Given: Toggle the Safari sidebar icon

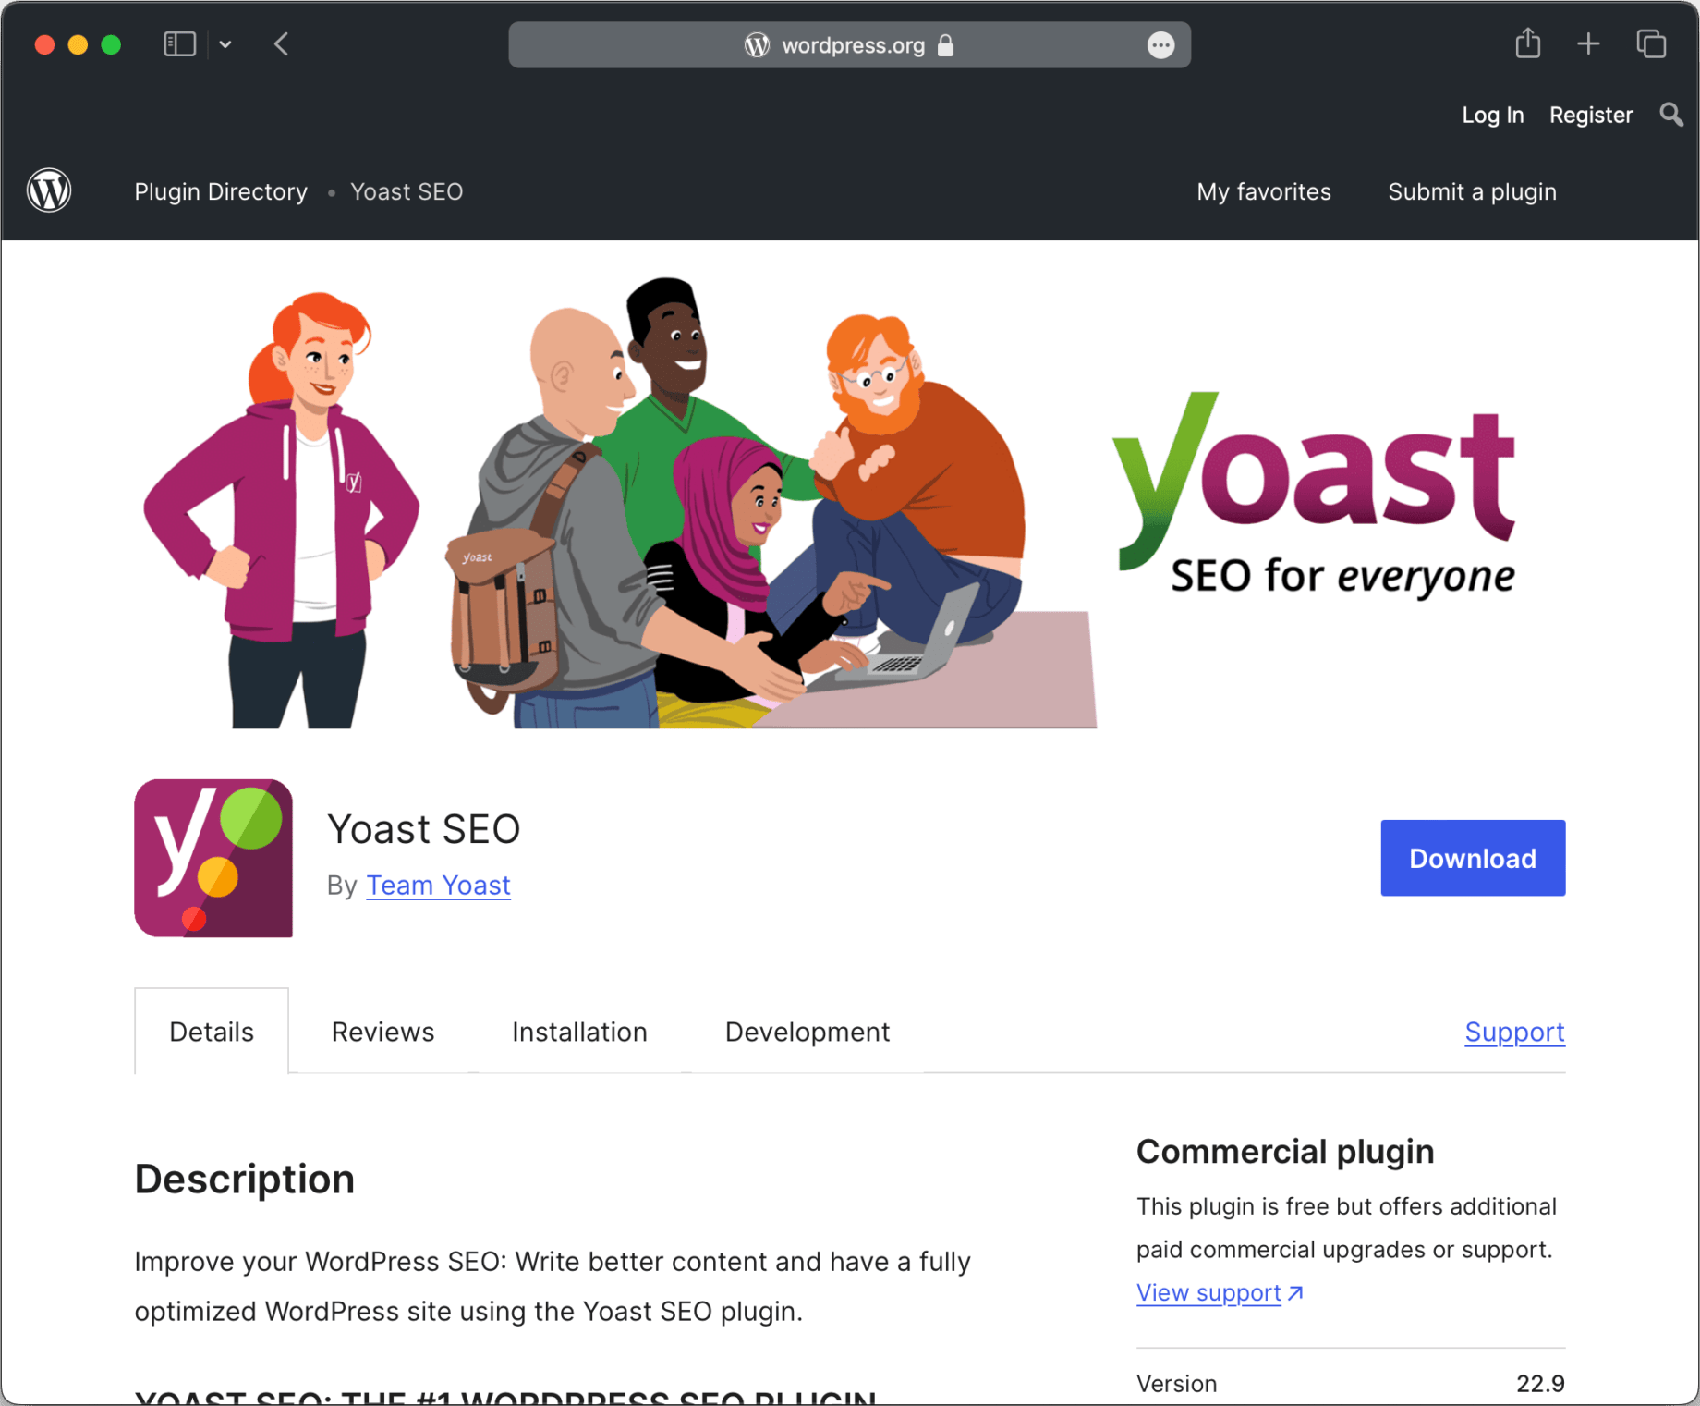Looking at the screenshot, I should (x=179, y=43).
